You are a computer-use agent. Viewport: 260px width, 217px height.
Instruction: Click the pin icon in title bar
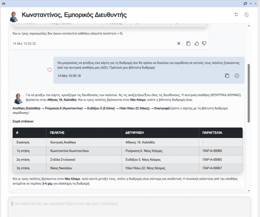251,3
